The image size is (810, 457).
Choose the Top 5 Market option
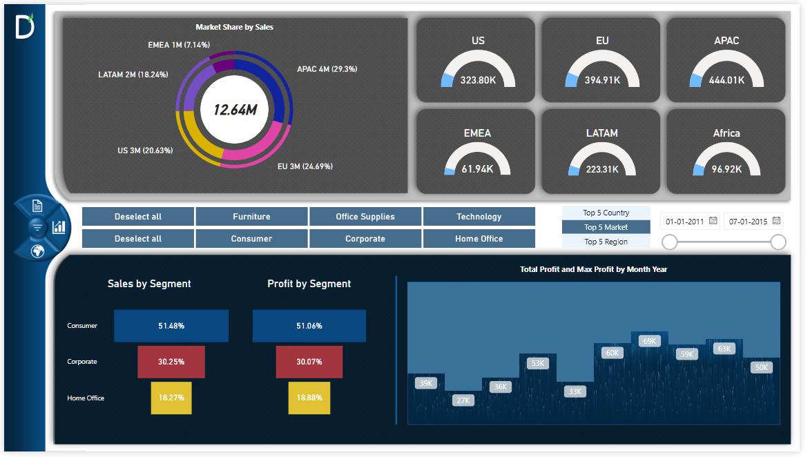(x=606, y=227)
